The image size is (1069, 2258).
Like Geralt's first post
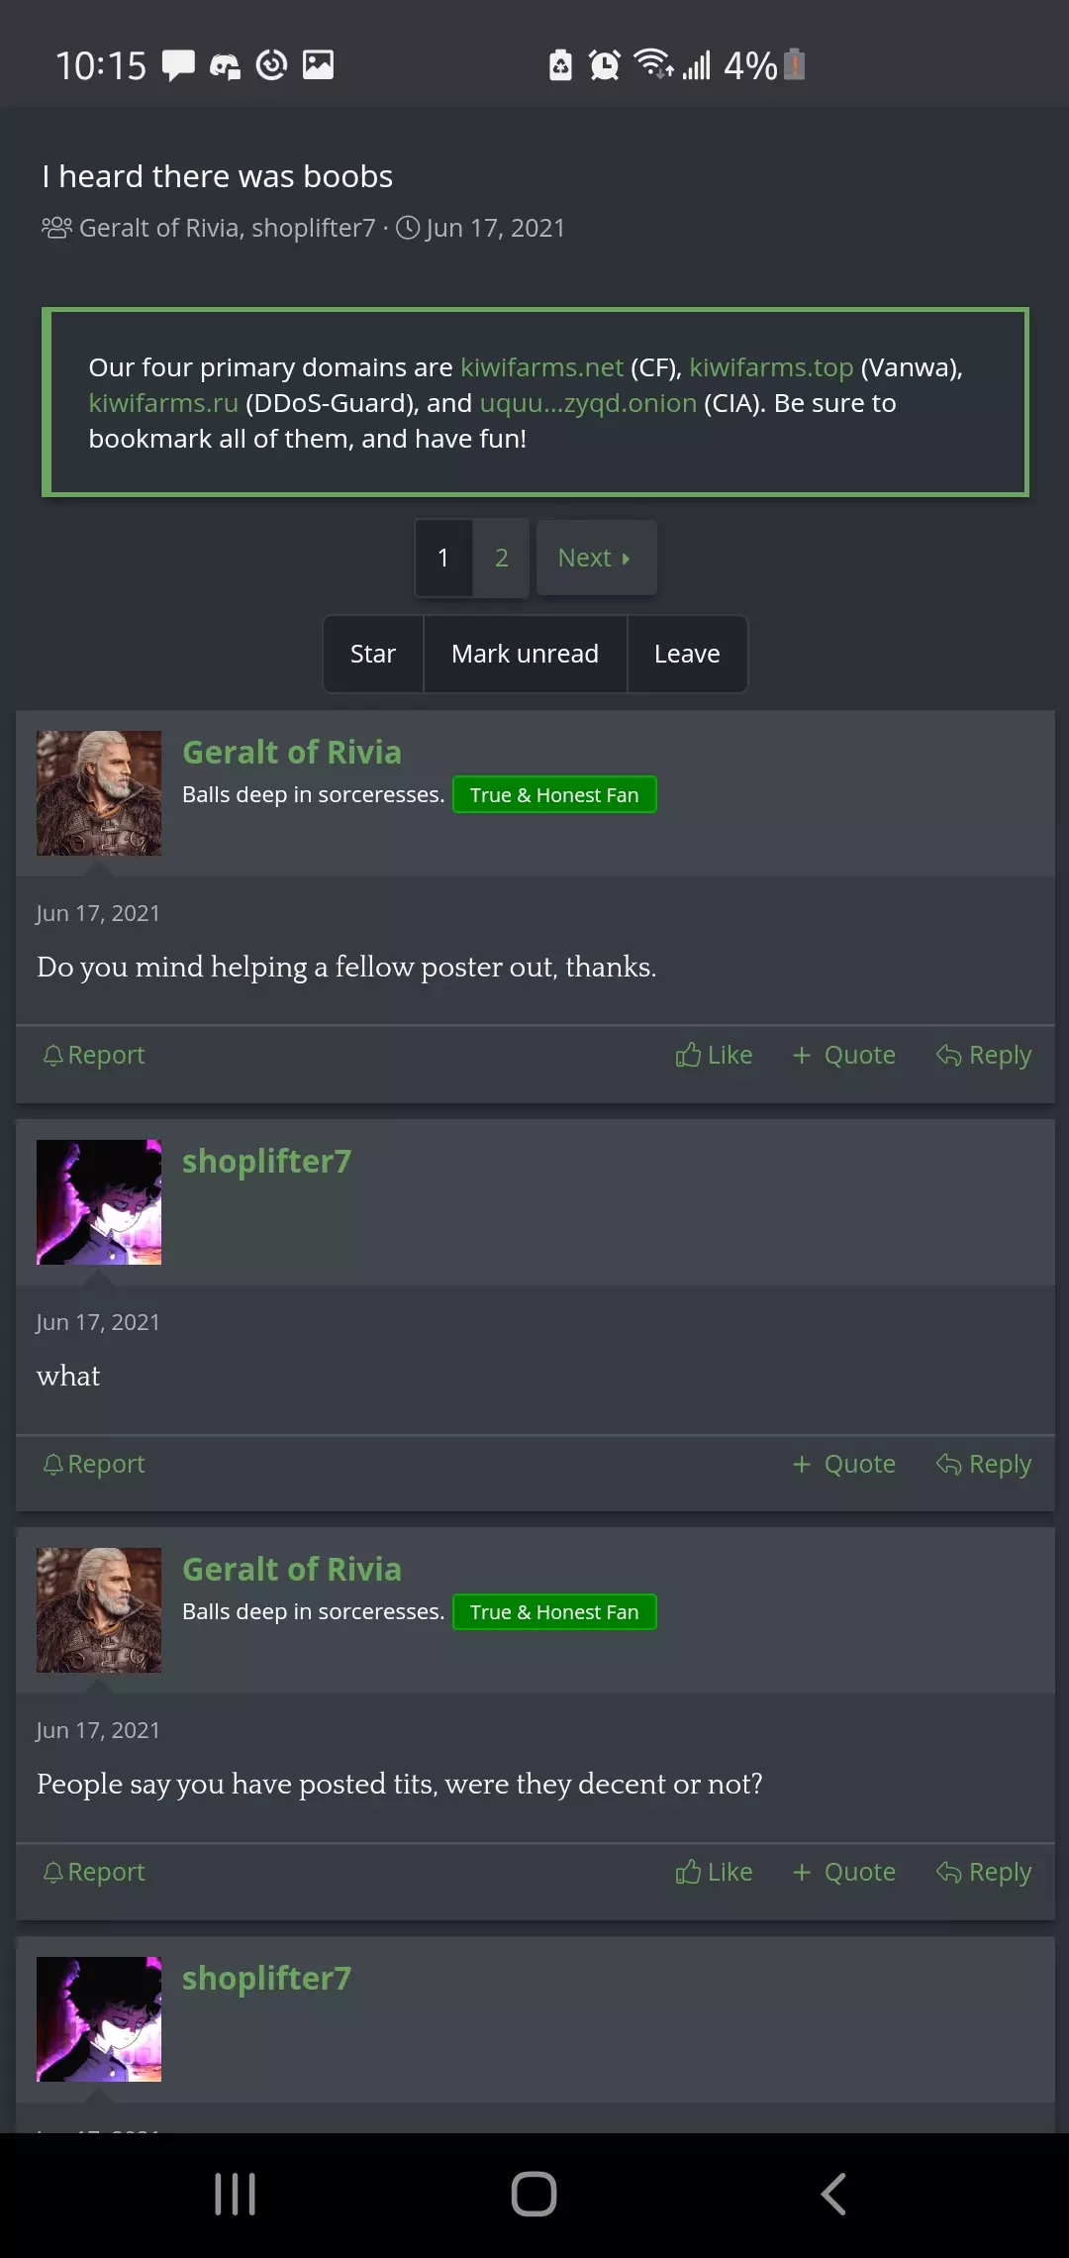[x=714, y=1055]
